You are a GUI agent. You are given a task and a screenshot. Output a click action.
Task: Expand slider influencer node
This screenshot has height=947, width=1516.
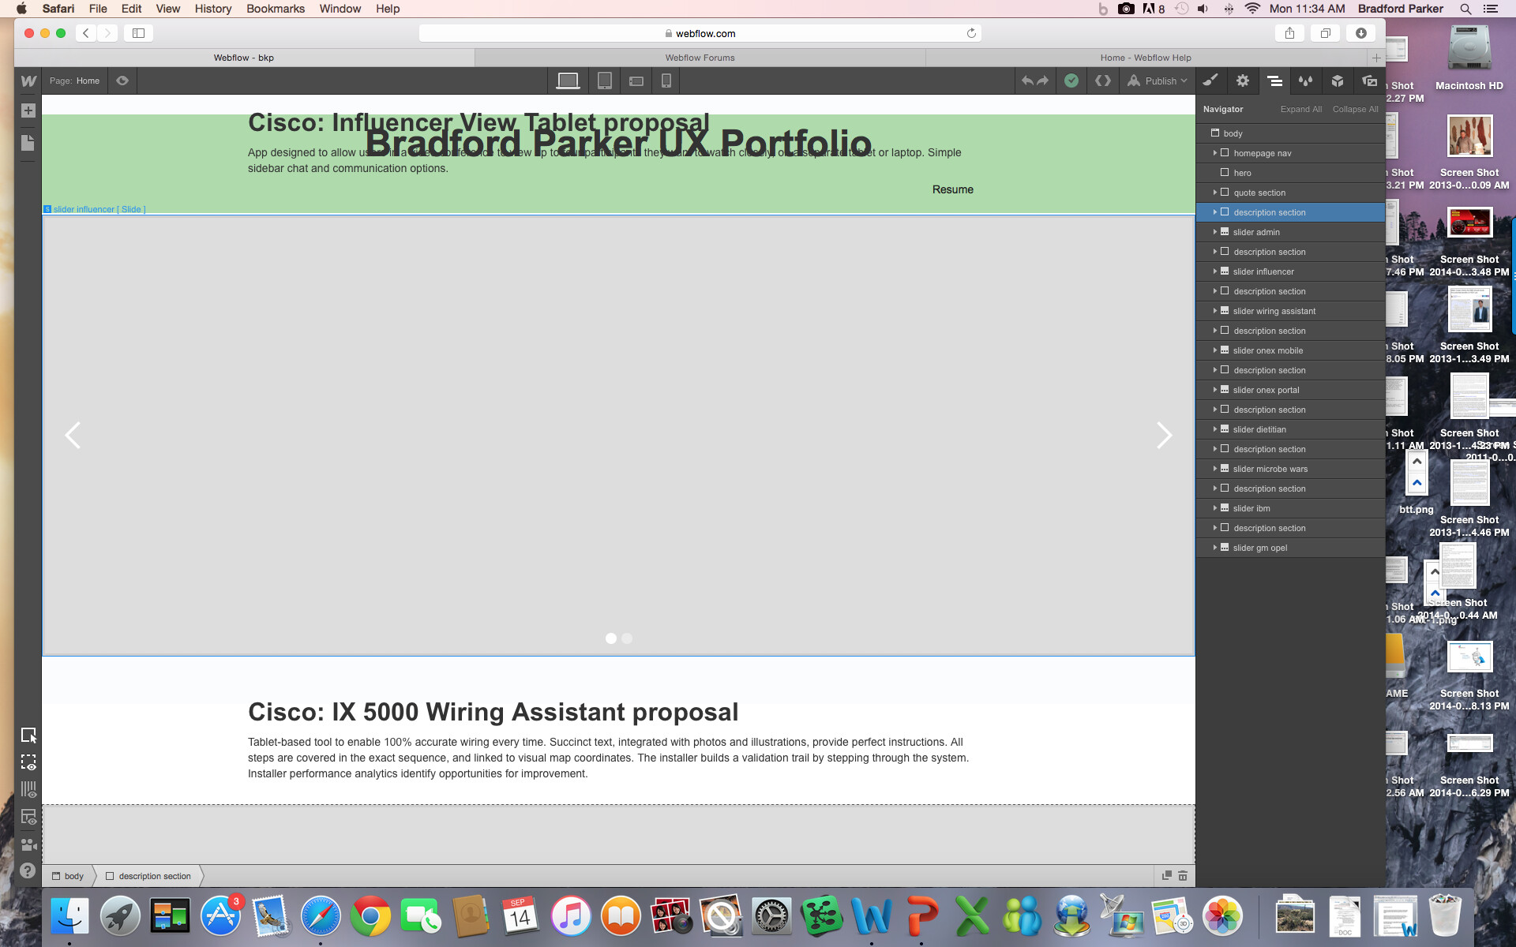[x=1215, y=271]
